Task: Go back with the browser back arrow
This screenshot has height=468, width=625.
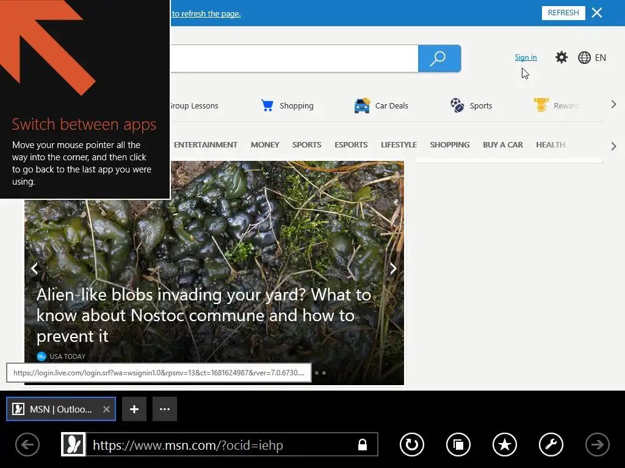Action: [x=27, y=444]
